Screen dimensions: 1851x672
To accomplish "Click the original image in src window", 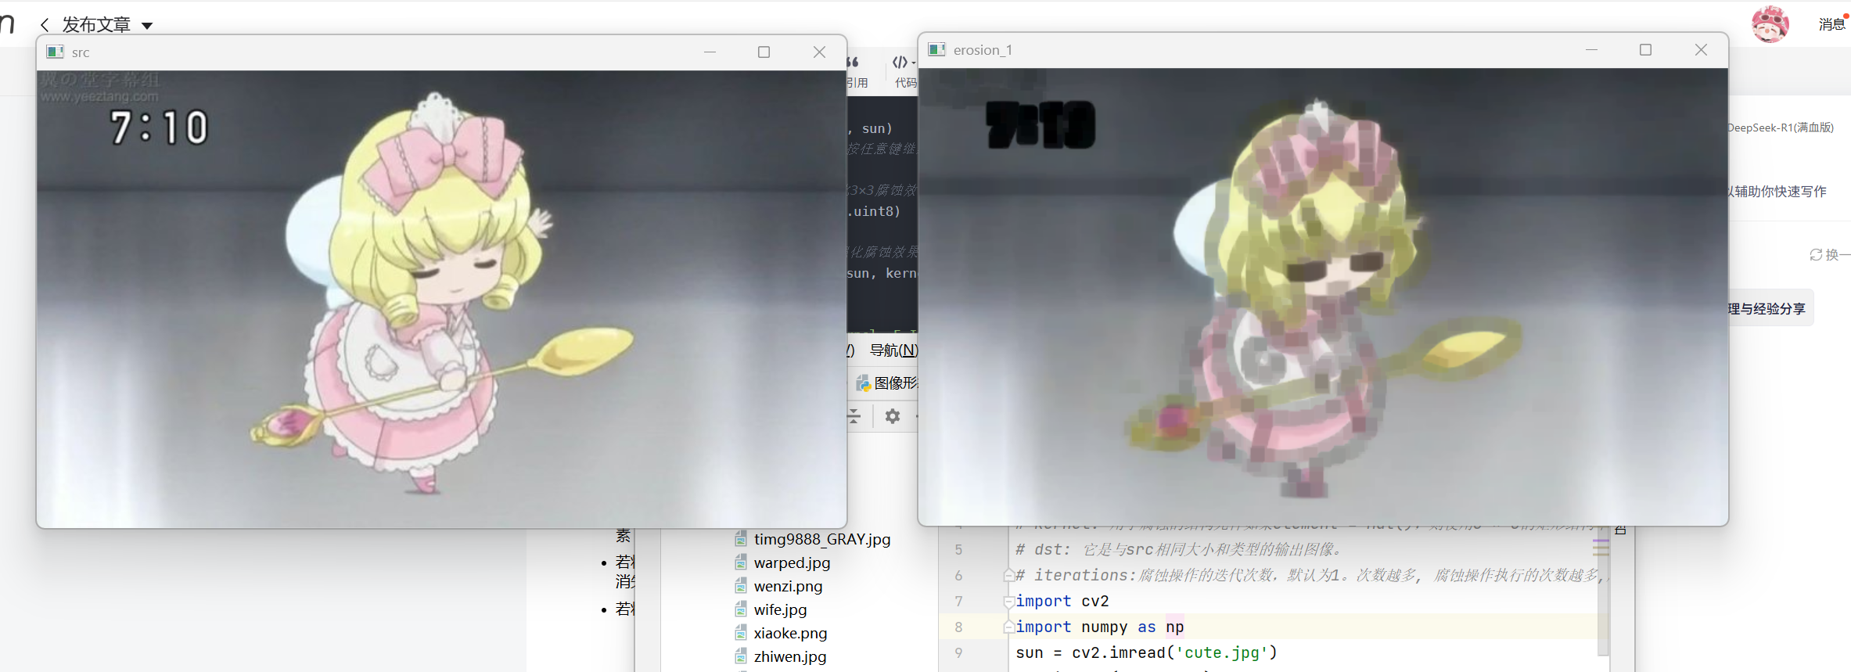I will 441,299.
